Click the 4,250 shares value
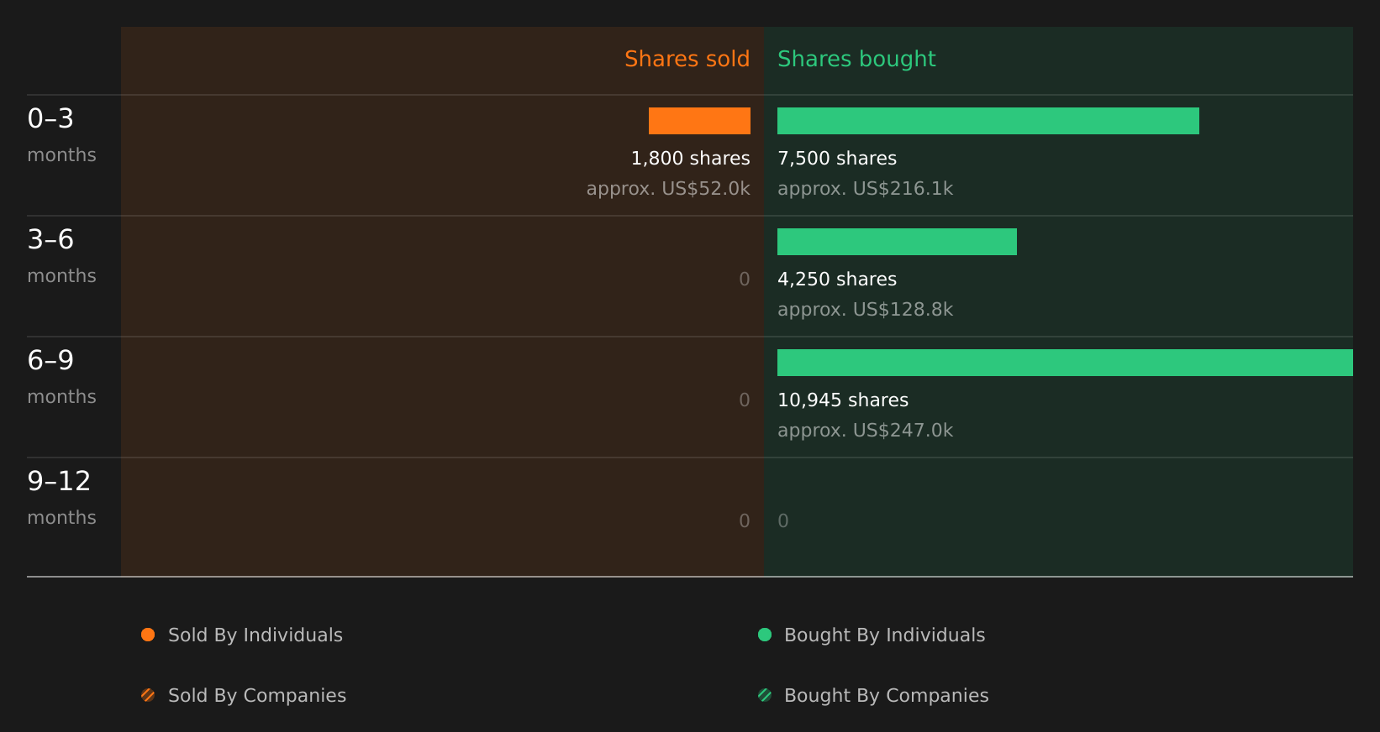 (x=837, y=280)
